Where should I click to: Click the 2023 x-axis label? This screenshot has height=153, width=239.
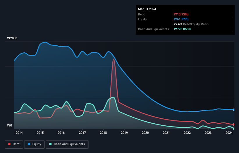pos(208,133)
